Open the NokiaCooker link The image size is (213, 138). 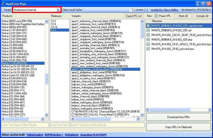[35, 135]
